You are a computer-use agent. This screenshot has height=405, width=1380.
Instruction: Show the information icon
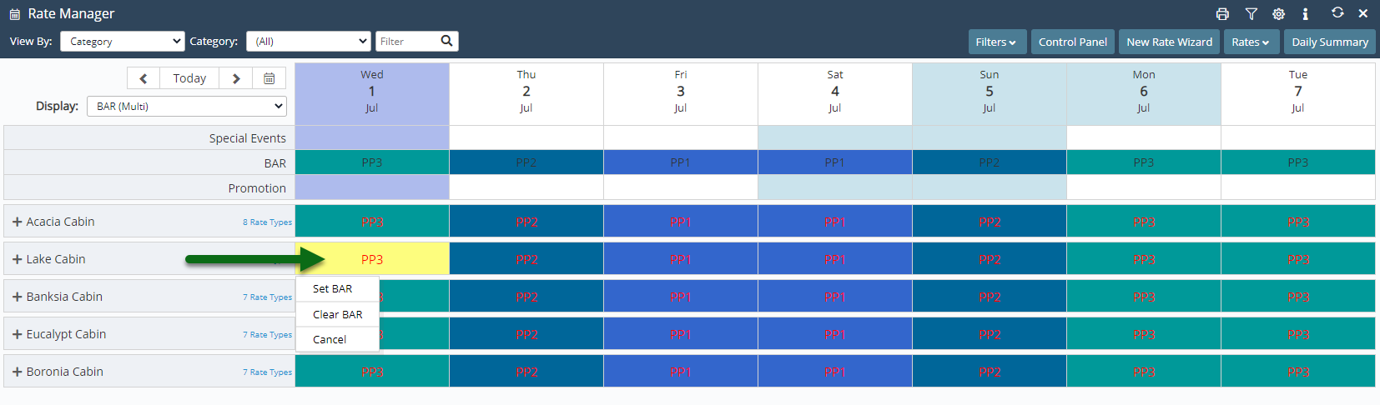[x=1306, y=13]
